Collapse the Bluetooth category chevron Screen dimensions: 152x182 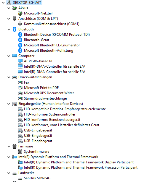[9, 29]
